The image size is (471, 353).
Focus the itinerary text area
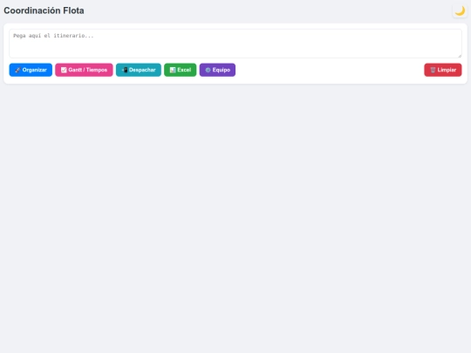click(235, 44)
